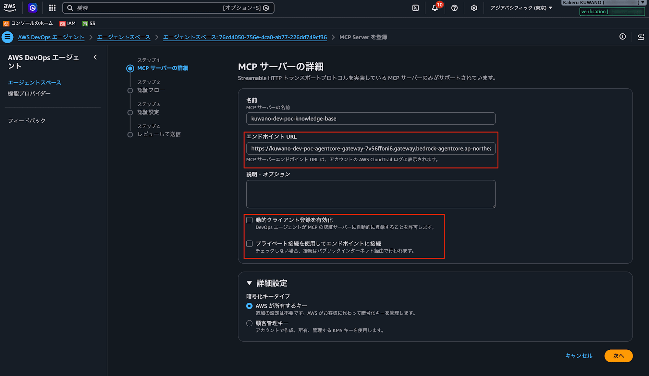Click the エージェントスペース breadcrumb link
The width and height of the screenshot is (649, 376).
(x=124, y=37)
